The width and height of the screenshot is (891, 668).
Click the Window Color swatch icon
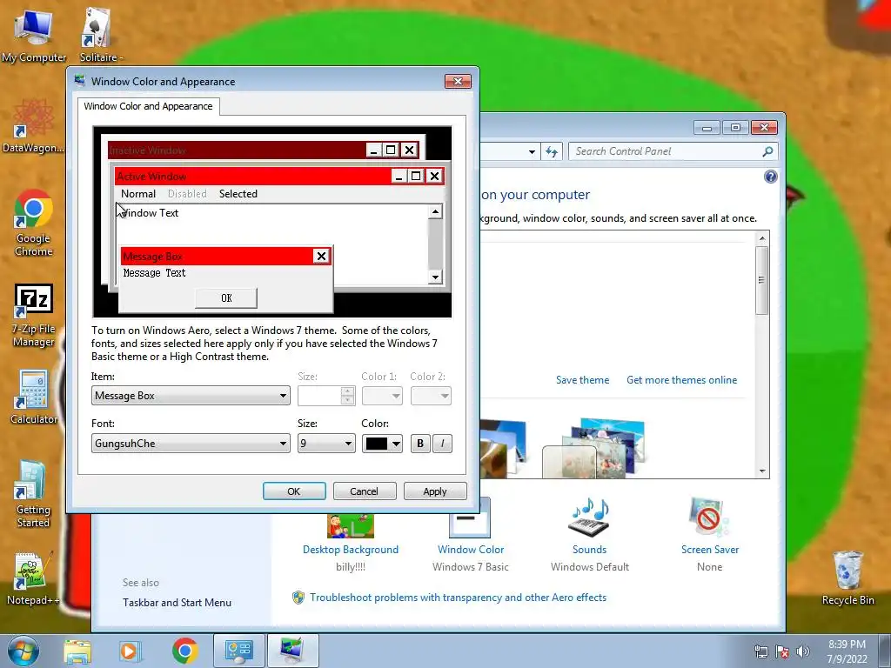click(x=469, y=518)
